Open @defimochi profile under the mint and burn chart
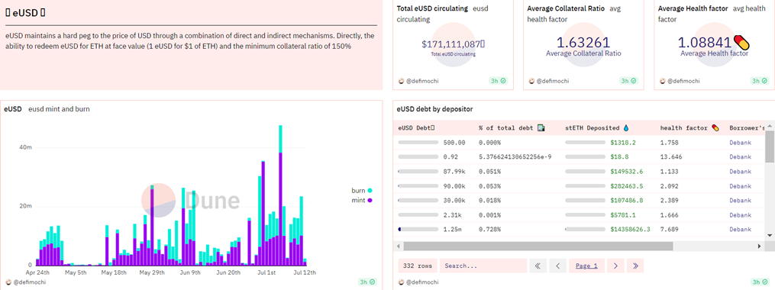The width and height of the screenshot is (775, 290). [29, 282]
